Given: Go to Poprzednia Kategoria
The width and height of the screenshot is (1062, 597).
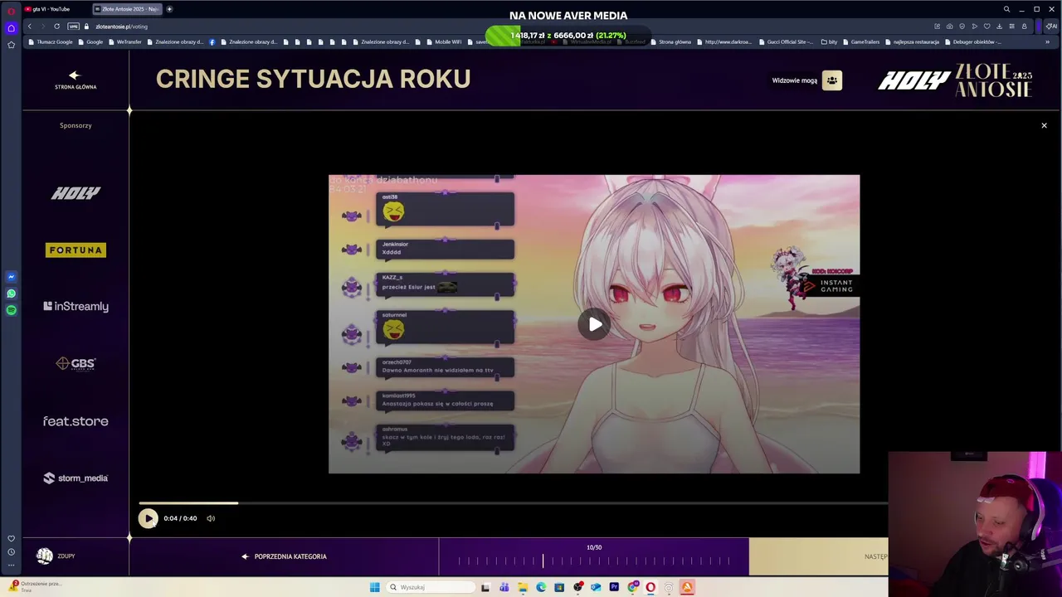Looking at the screenshot, I should [284, 556].
